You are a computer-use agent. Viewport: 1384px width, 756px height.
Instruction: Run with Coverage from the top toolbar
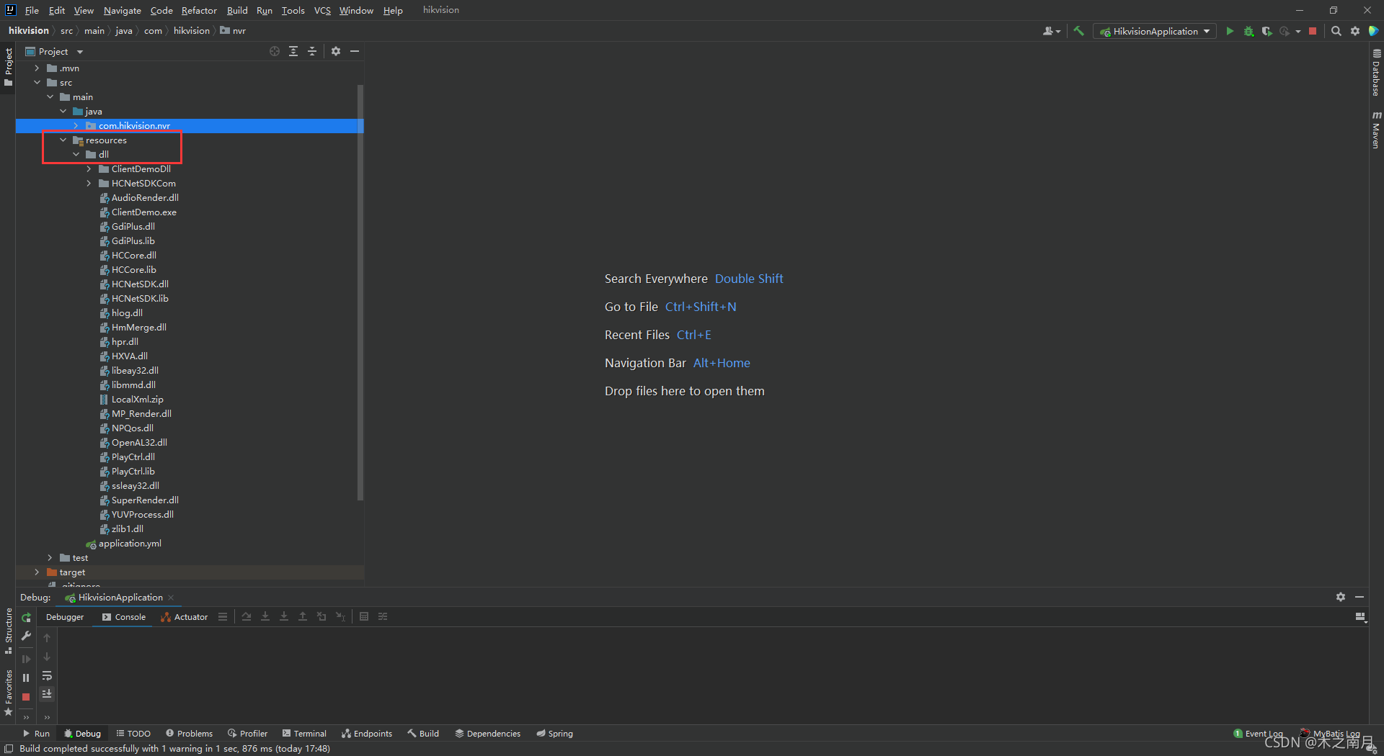click(x=1267, y=31)
